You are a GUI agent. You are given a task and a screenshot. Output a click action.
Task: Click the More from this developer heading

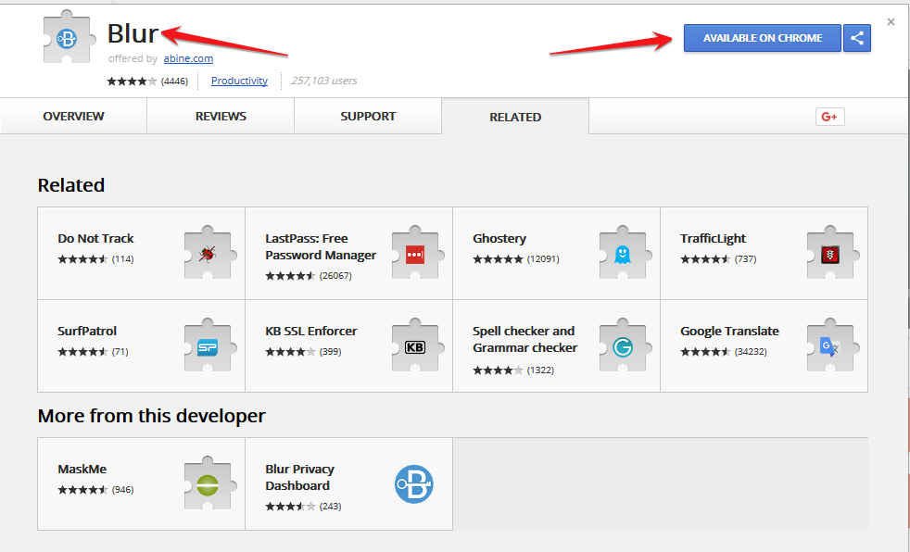pos(151,416)
